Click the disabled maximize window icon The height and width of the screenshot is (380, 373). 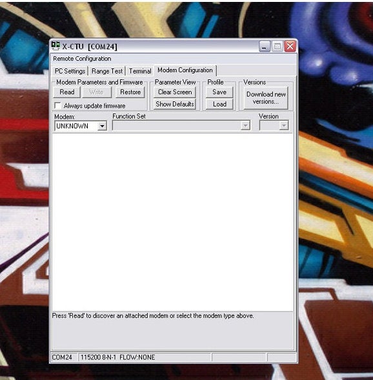click(x=277, y=46)
